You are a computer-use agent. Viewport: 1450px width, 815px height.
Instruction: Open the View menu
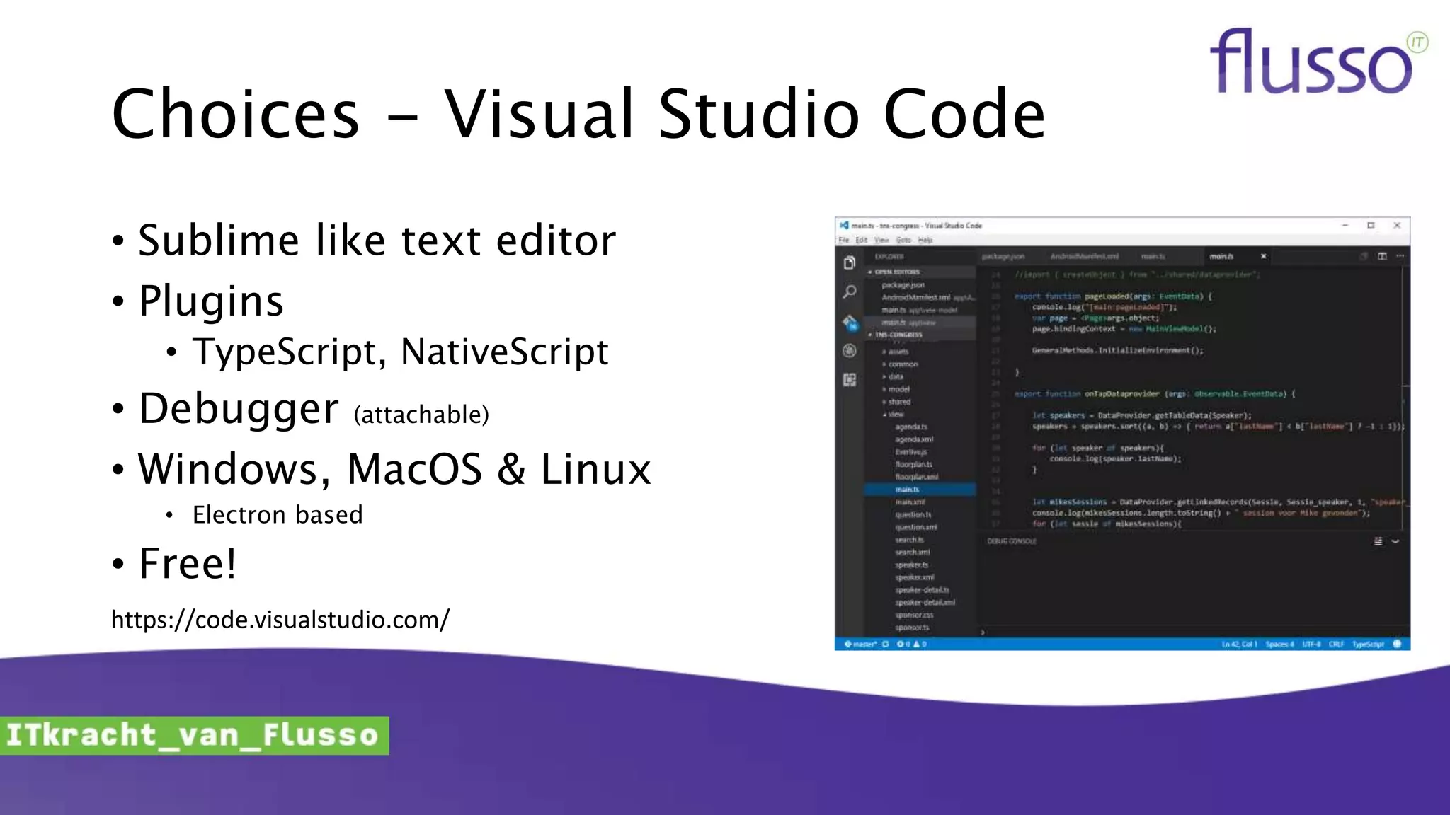pyautogui.click(x=881, y=240)
